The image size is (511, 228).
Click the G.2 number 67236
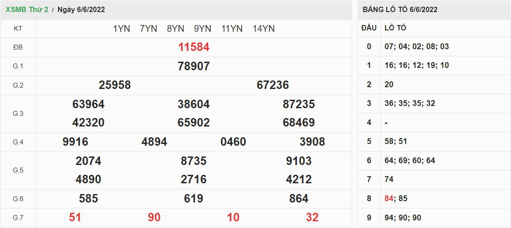(x=273, y=85)
